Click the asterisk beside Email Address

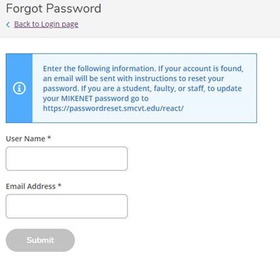pyautogui.click(x=60, y=185)
